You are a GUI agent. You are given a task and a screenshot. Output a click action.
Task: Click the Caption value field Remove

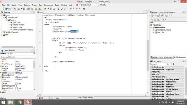point(24,73)
